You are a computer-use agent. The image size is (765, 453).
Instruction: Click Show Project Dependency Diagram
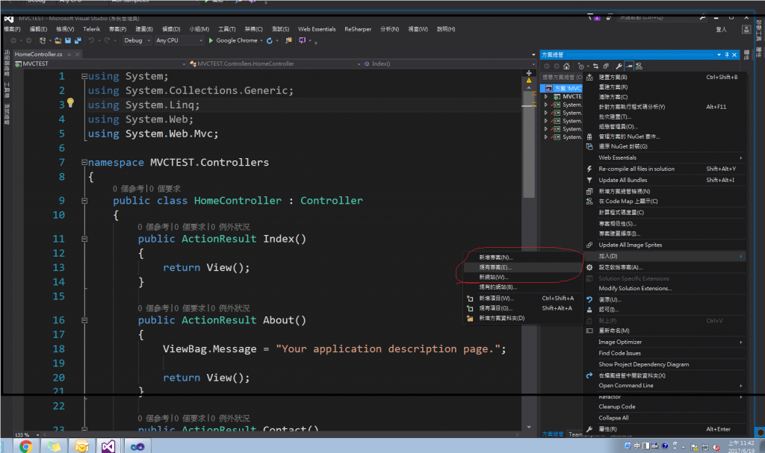coord(664,364)
